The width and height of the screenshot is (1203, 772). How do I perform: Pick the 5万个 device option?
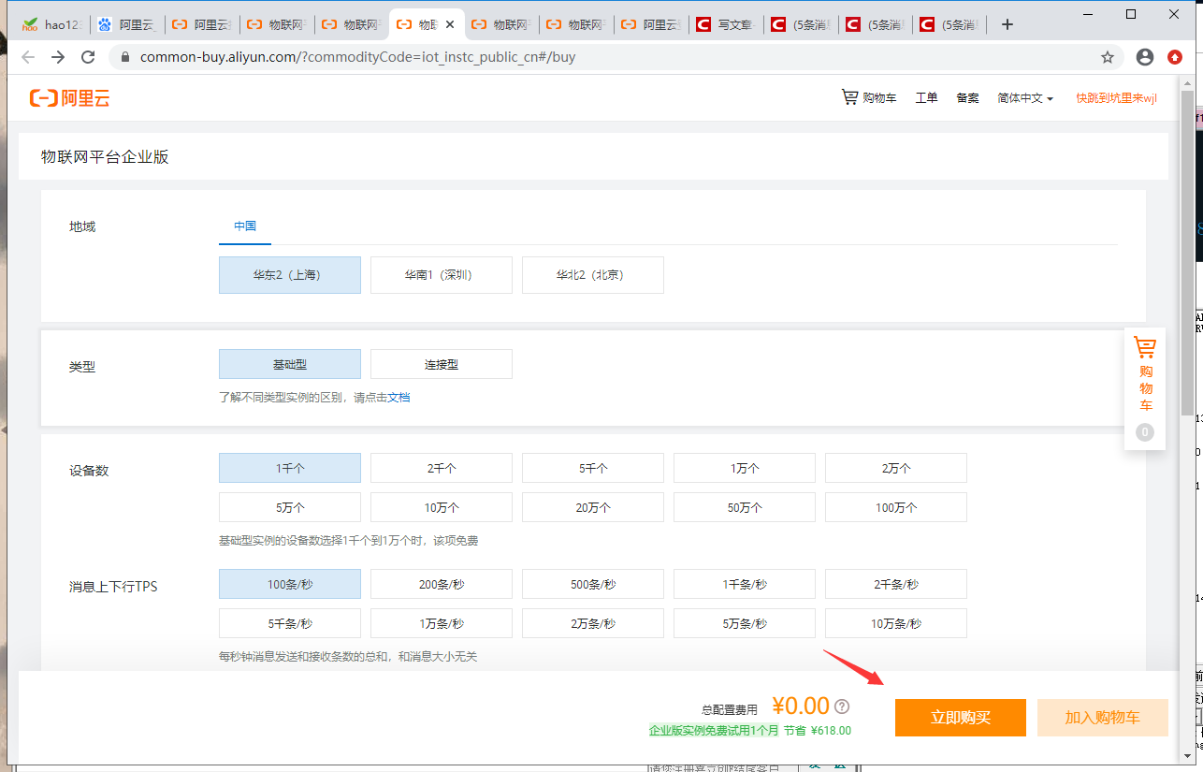(290, 507)
